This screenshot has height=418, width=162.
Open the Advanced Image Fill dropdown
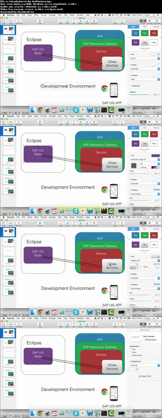coord(145,160)
